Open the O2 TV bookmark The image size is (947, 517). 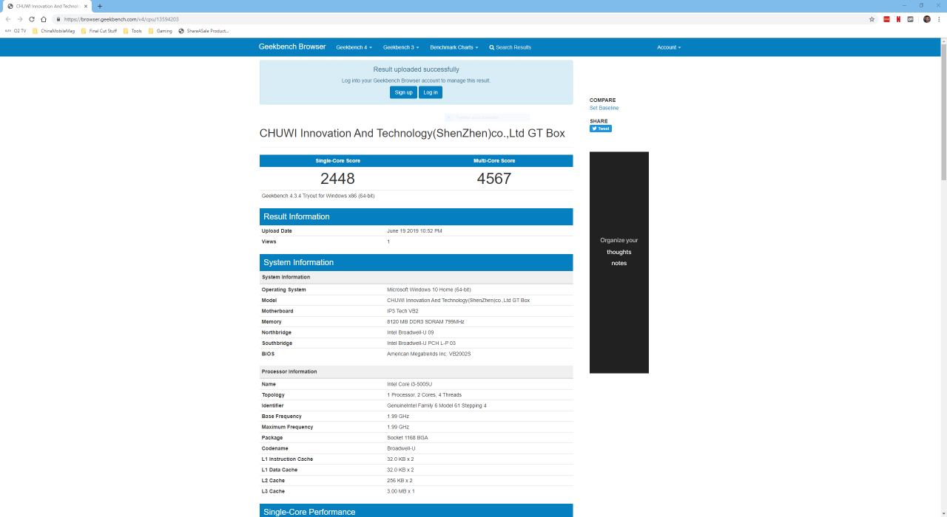tap(16, 31)
